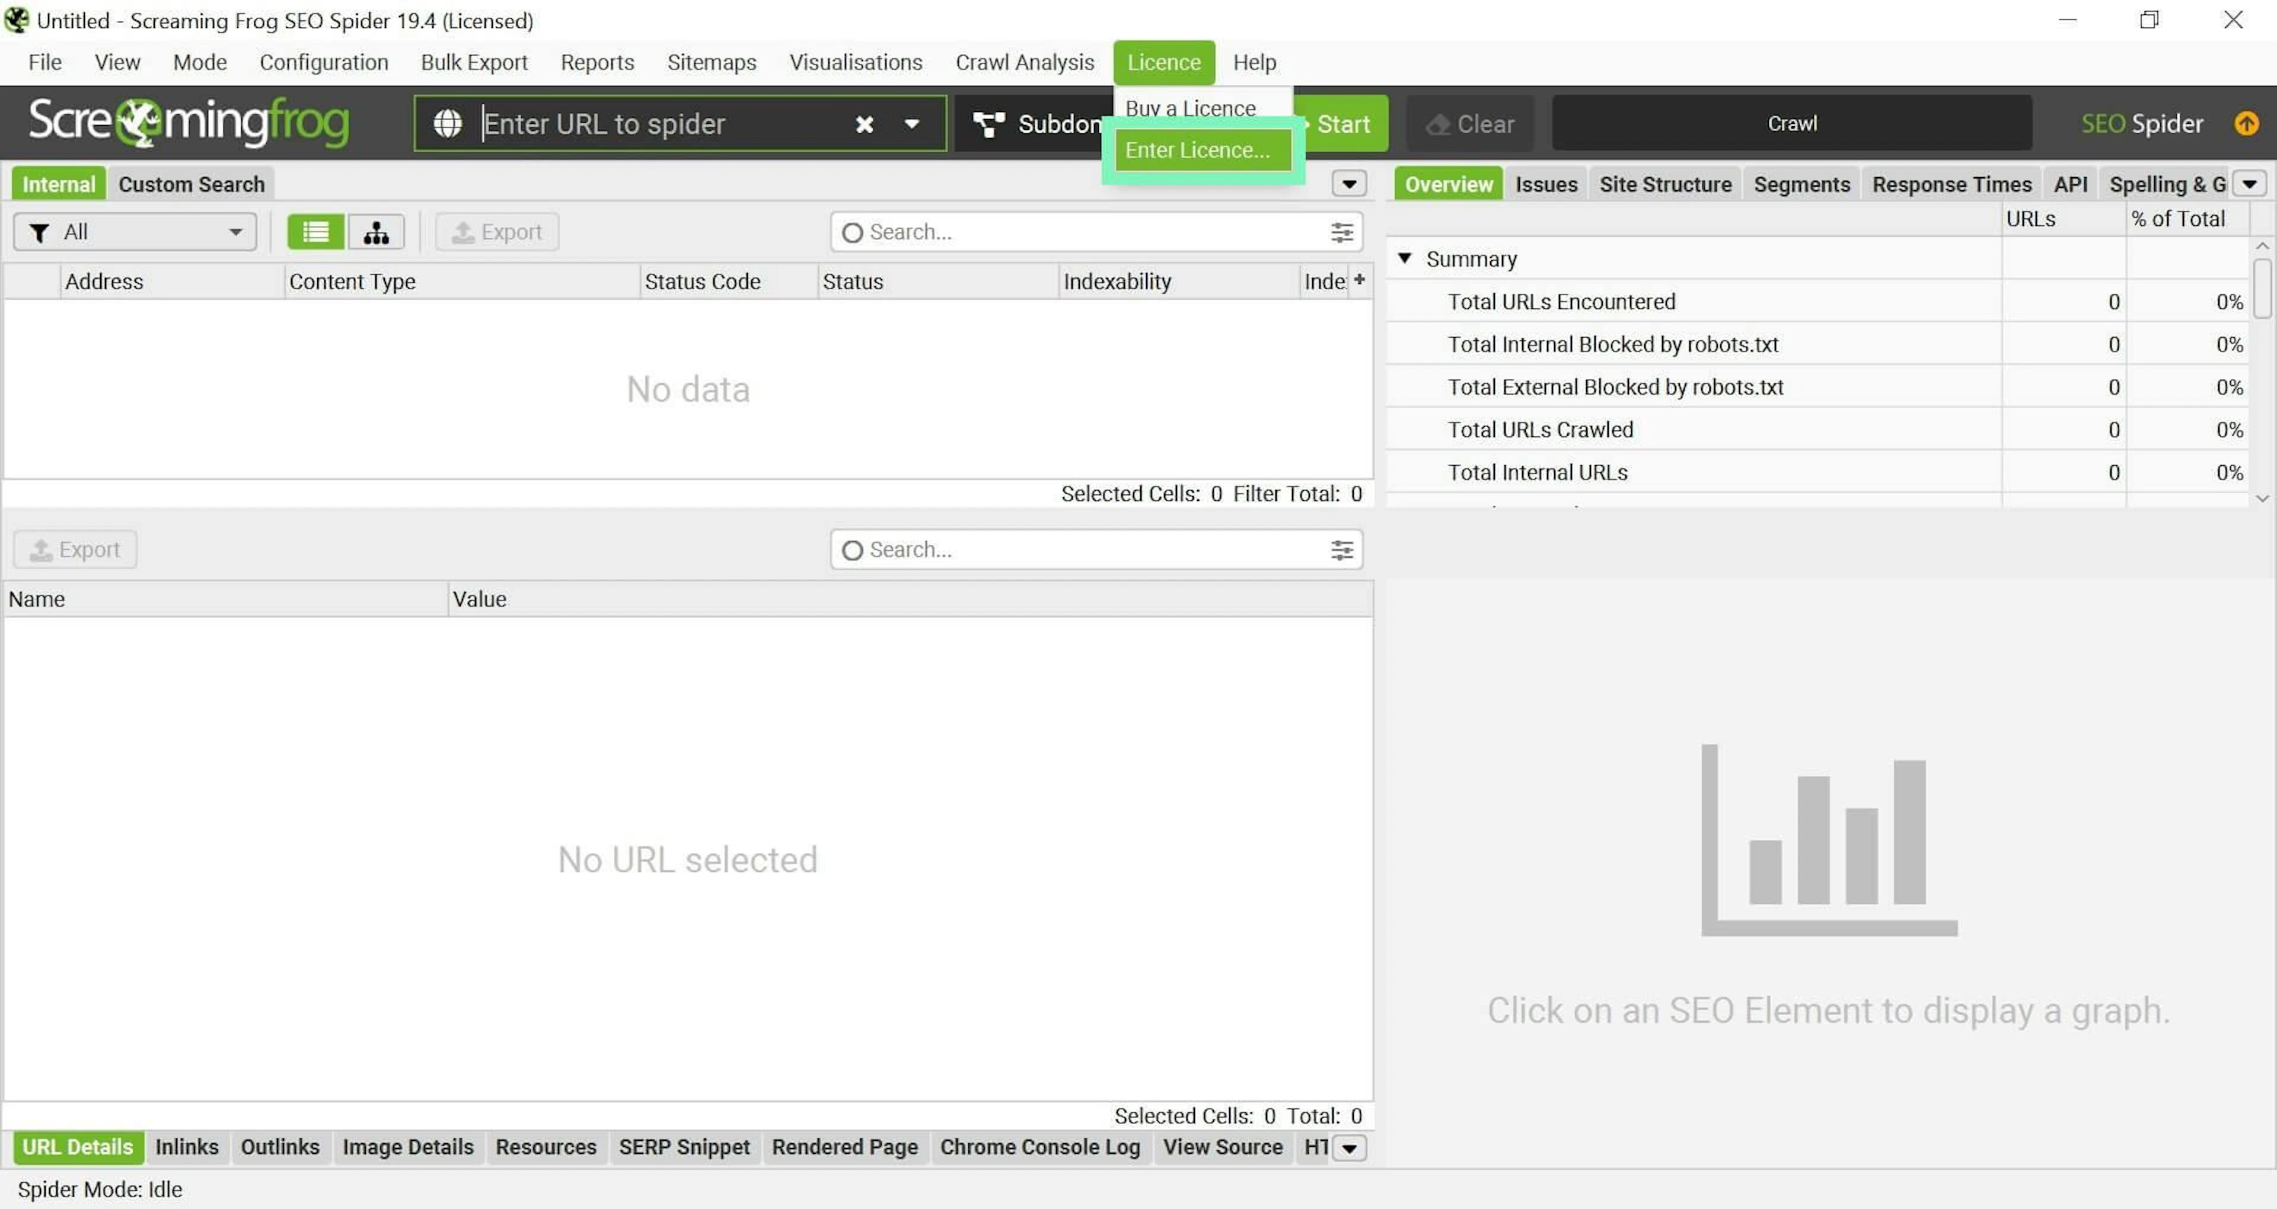Open the Help menu
The image size is (2277, 1209).
pos(1254,62)
